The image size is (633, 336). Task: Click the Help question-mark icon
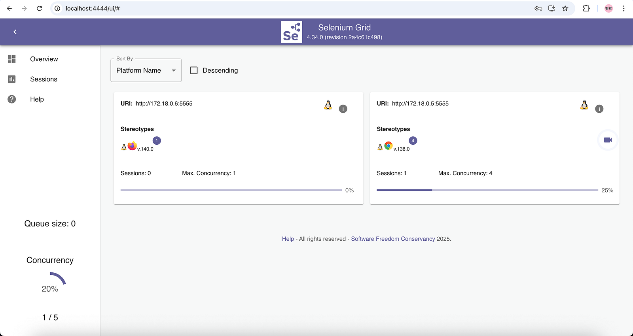(12, 99)
